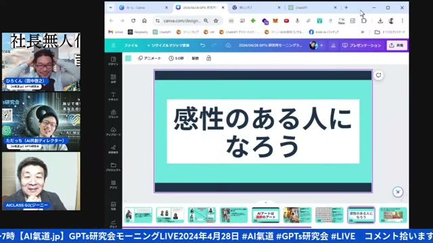The image size is (433, 243).
Task: Open the Apps grid panel in sidebar
Action: tap(113, 184)
